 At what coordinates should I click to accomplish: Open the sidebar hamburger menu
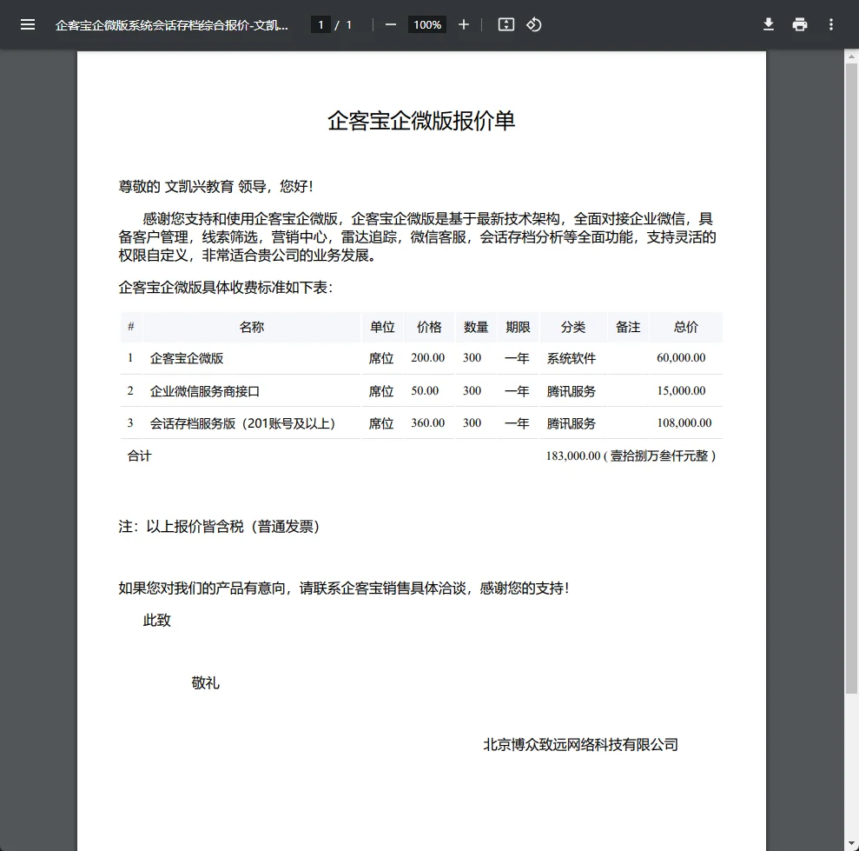click(x=28, y=24)
